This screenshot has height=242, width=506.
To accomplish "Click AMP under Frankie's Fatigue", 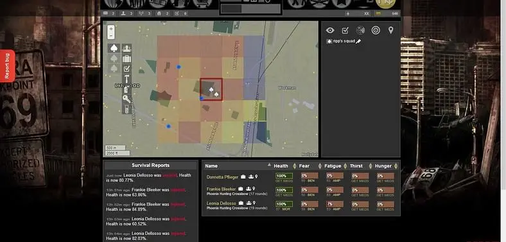I will point(336,195).
